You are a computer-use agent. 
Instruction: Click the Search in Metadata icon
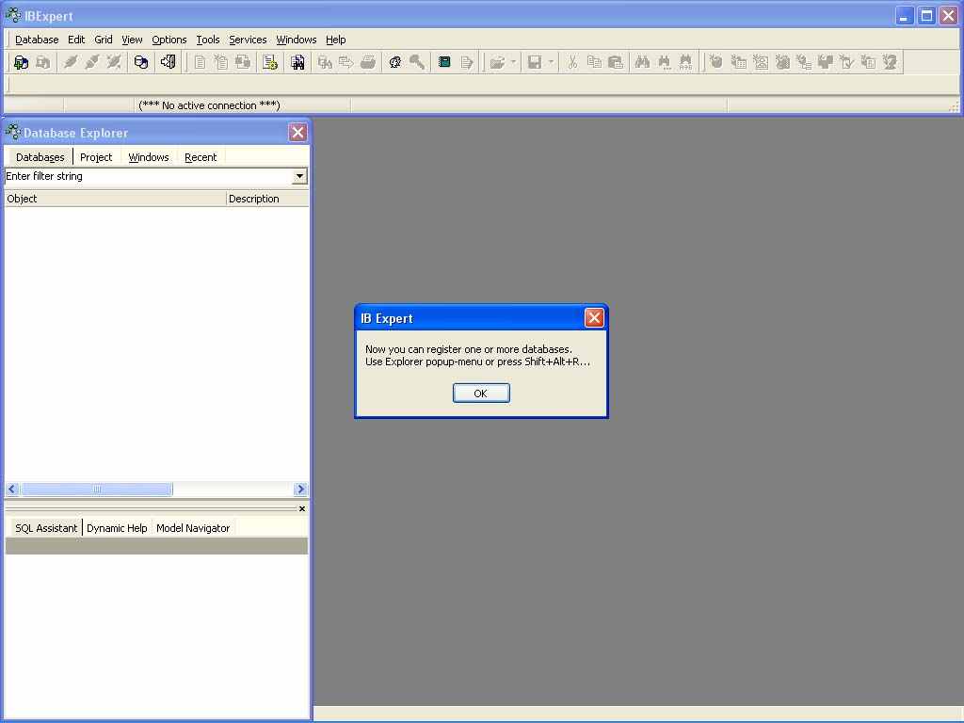click(x=325, y=62)
